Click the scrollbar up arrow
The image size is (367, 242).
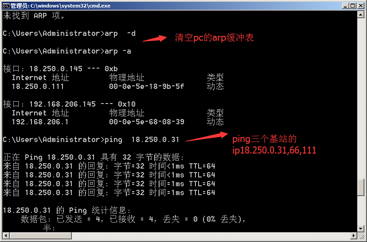click(x=361, y=15)
